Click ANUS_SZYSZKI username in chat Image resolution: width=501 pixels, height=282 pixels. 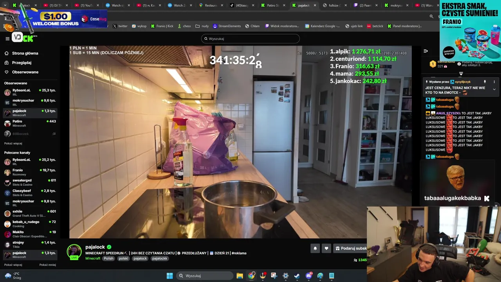[x=448, y=113]
